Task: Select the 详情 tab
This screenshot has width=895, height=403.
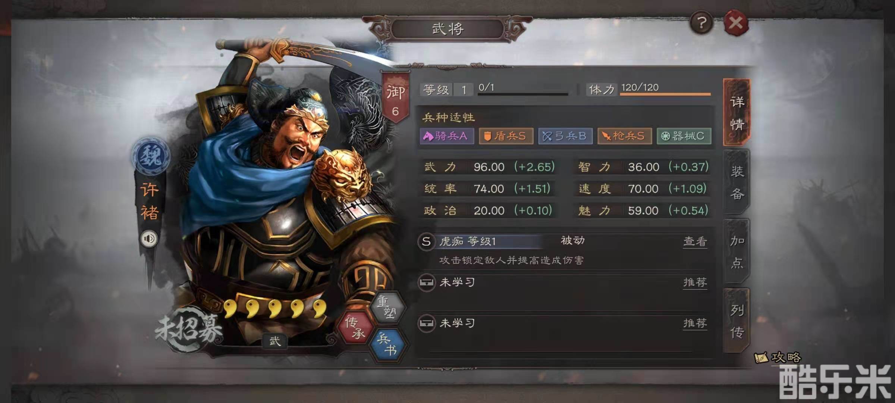Action: coord(737,112)
